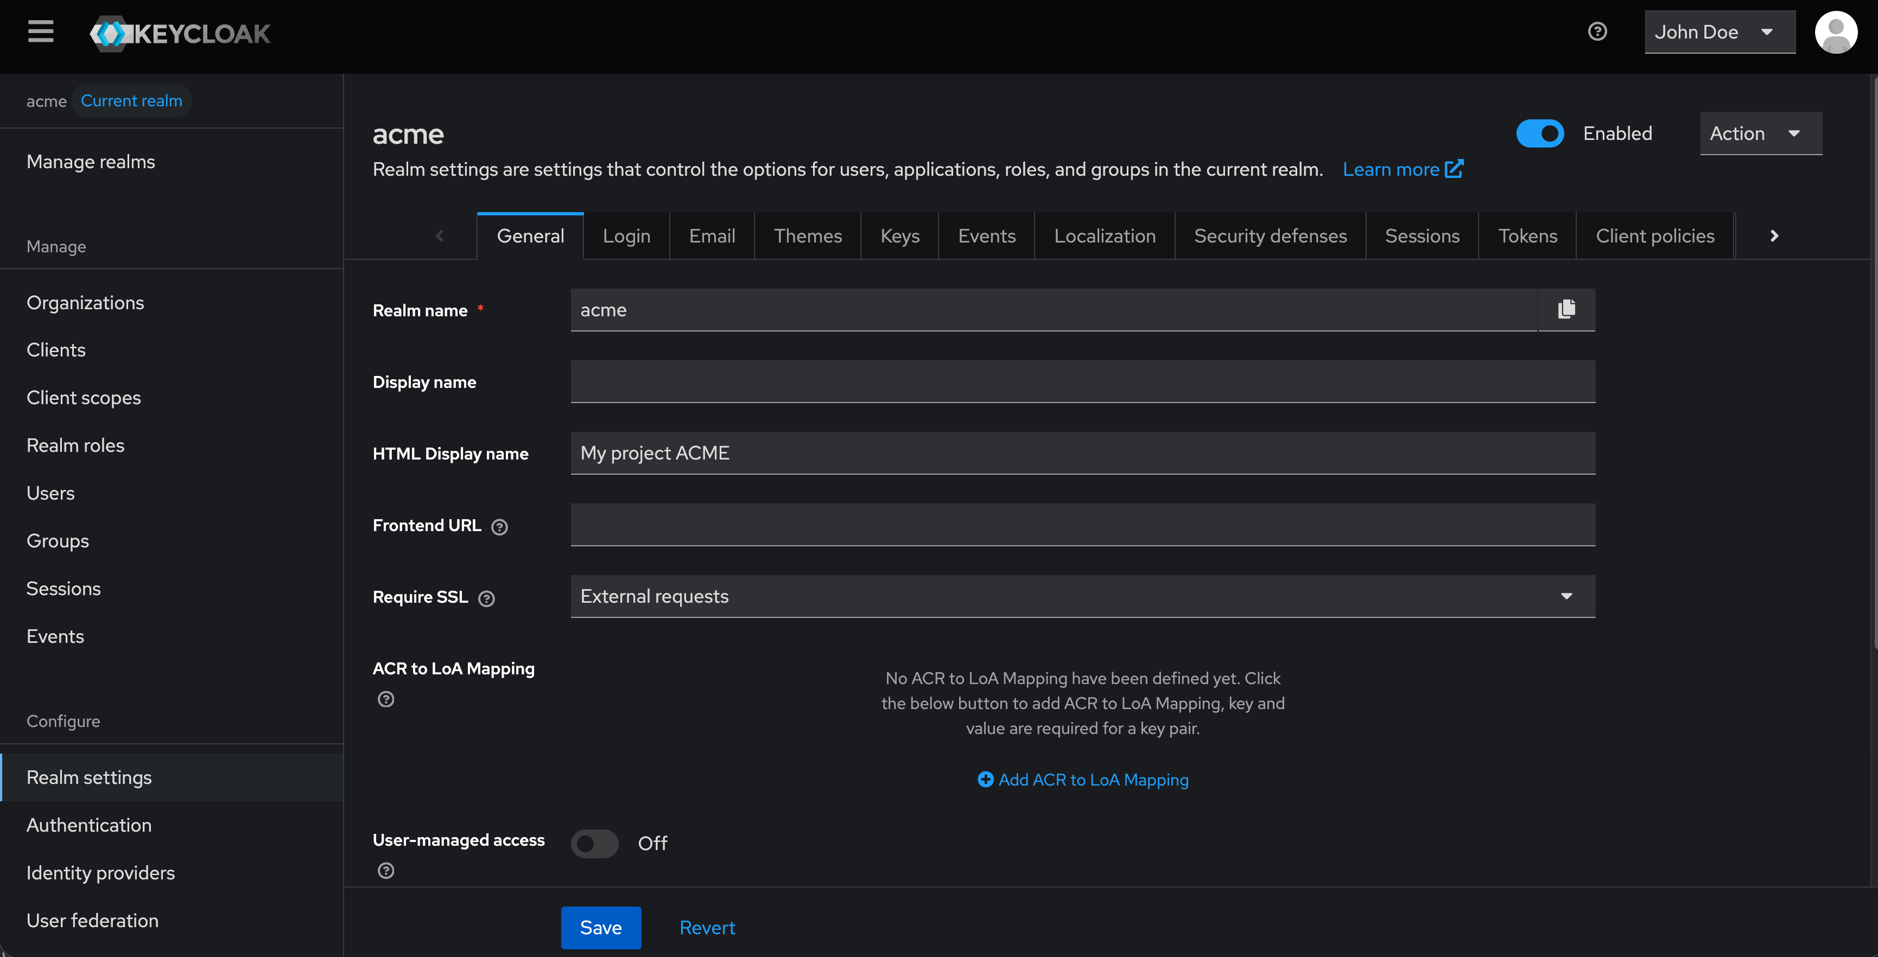Click the user avatar in the top corner

tap(1836, 32)
